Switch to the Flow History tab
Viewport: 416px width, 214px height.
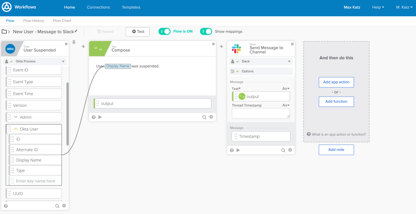[x=33, y=21]
